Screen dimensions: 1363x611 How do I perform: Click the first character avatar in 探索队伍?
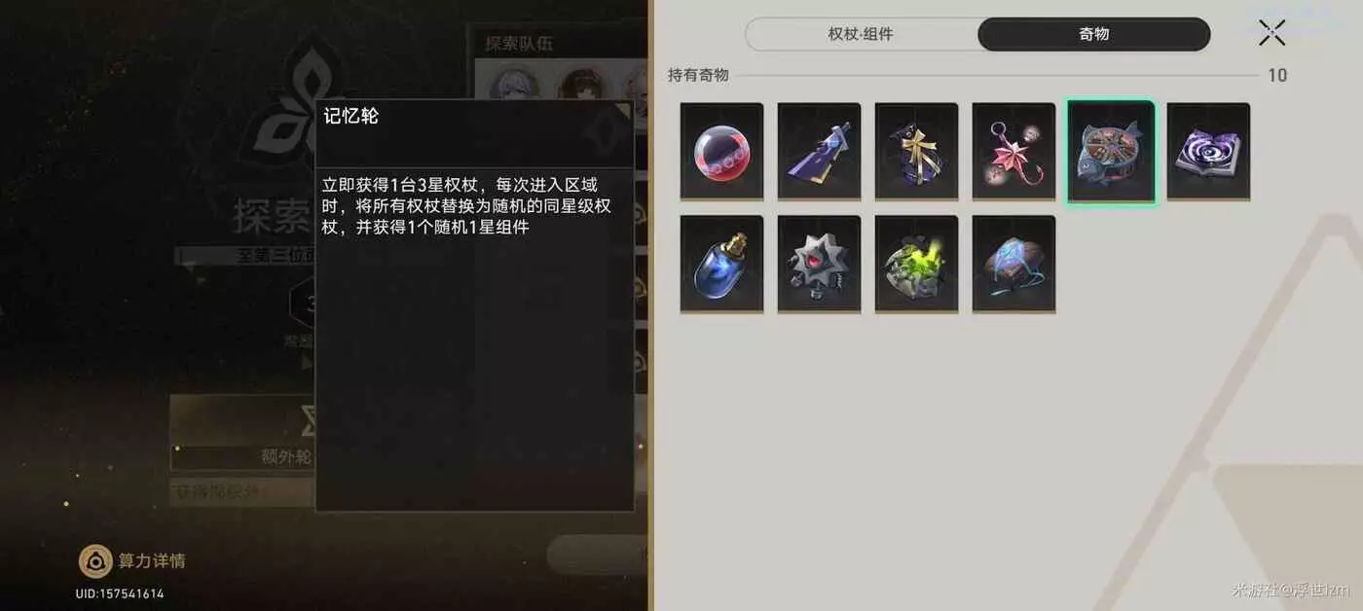click(x=512, y=84)
